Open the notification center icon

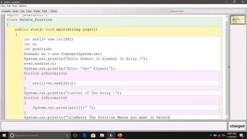[x=241, y=136]
